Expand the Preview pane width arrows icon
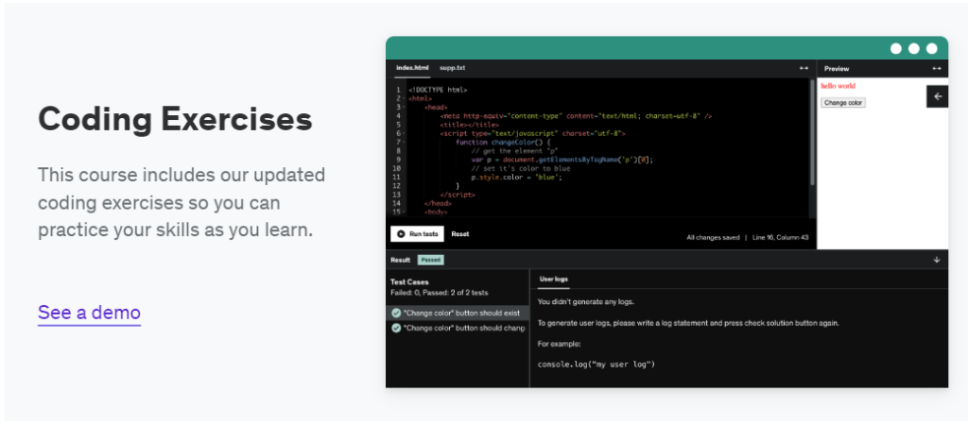Viewport: 968px width, 425px height. point(937,68)
